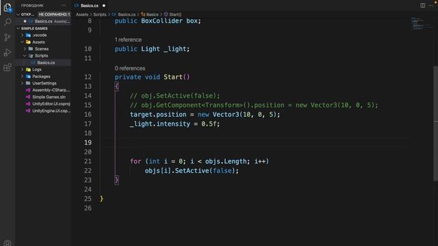Click 'objs.Length' in the for loop
The width and height of the screenshot is (438, 246).
click(226, 161)
